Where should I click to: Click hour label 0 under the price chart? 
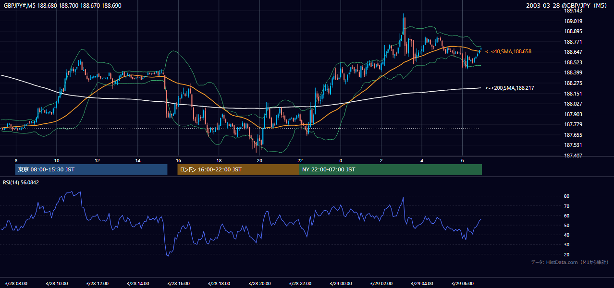341,160
